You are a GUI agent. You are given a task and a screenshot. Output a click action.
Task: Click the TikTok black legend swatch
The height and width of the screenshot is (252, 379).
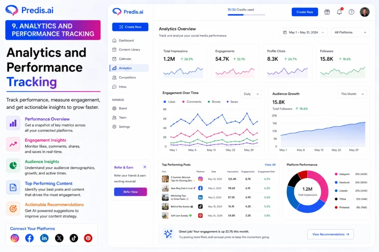(x=336, y=199)
